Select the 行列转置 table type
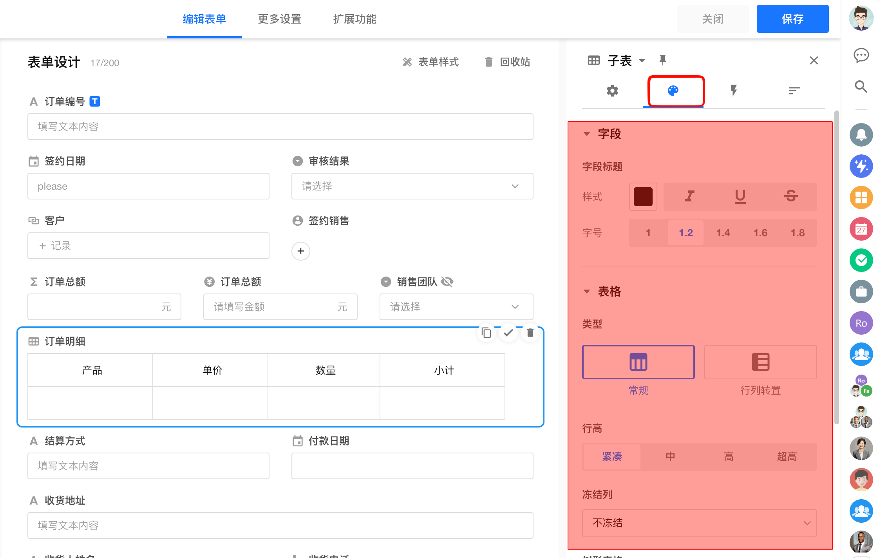The height and width of the screenshot is (558, 879). coord(760,362)
